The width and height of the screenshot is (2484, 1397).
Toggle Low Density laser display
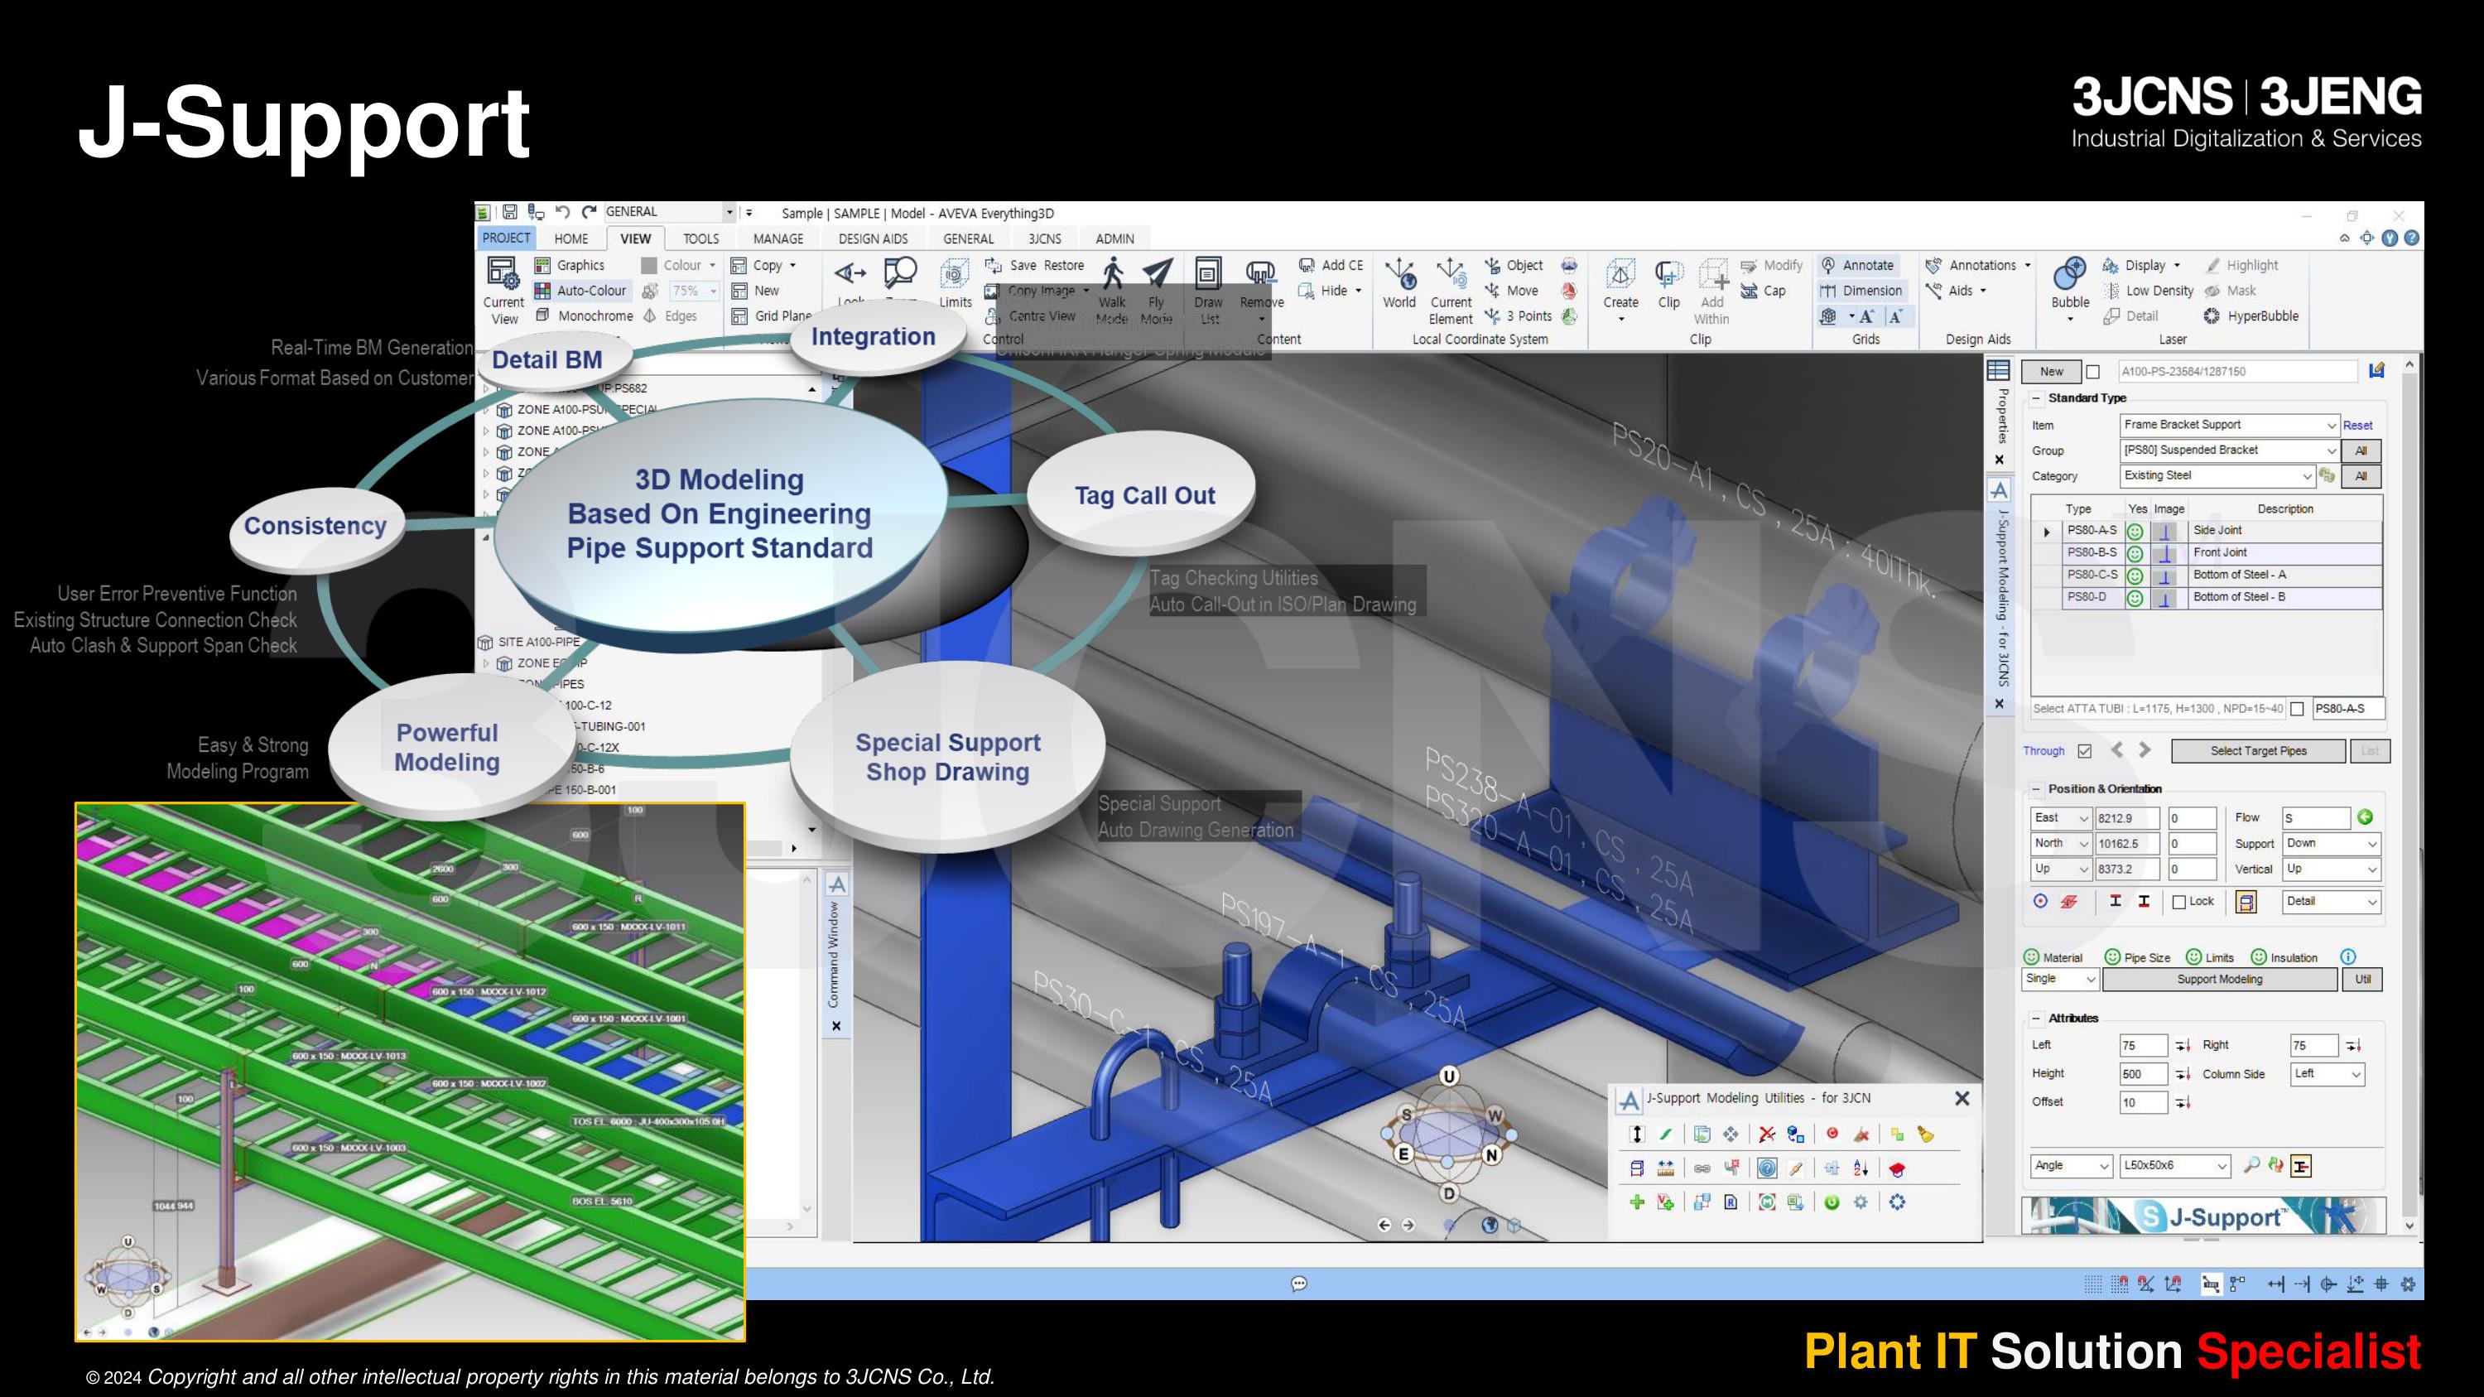(2149, 290)
